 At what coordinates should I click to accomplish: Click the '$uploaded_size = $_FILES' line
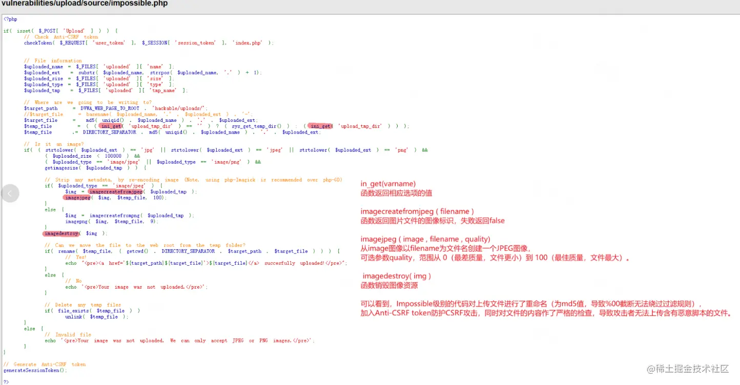(x=99, y=79)
